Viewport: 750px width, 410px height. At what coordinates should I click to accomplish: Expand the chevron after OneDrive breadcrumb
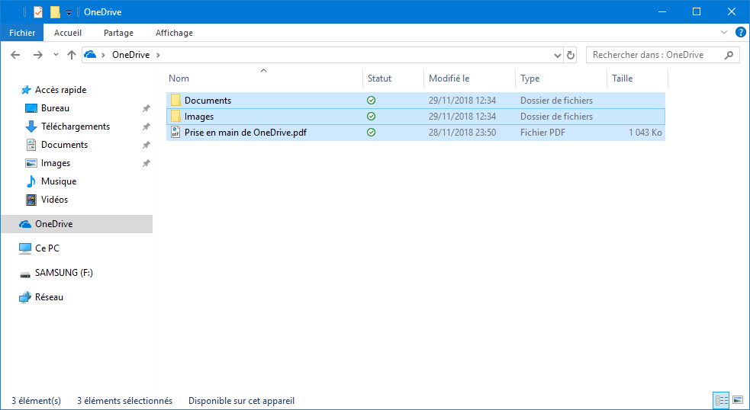[158, 55]
